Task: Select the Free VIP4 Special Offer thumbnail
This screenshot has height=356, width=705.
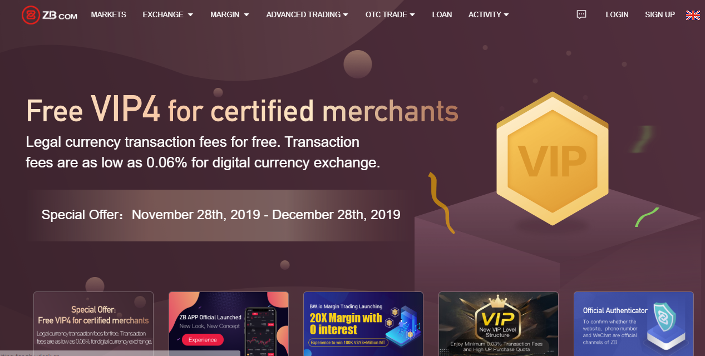Action: click(x=93, y=324)
